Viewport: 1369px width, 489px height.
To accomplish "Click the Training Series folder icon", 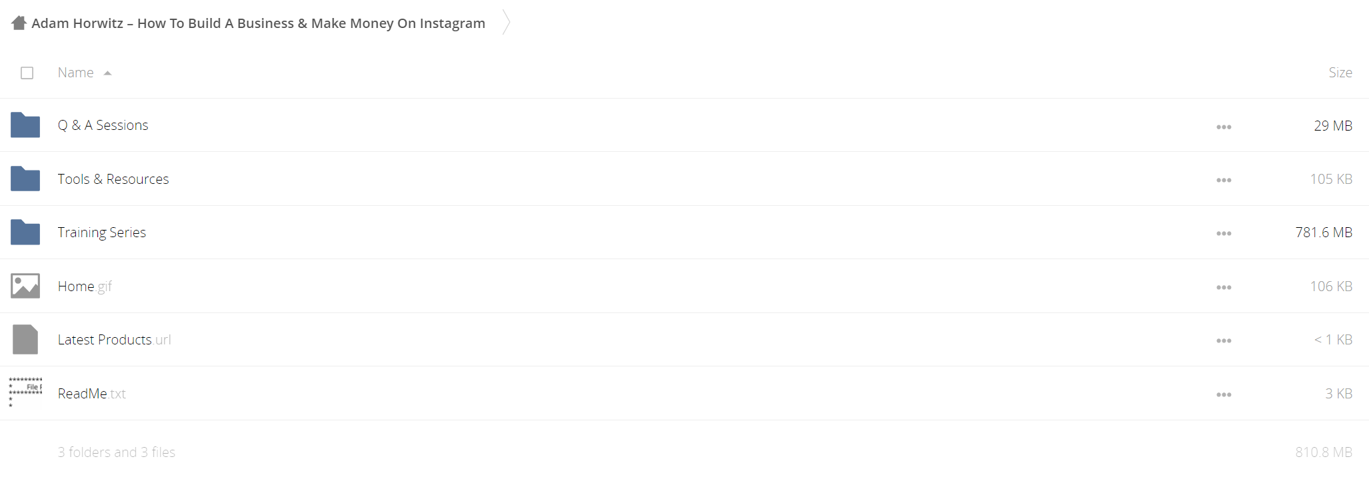I will tap(25, 233).
